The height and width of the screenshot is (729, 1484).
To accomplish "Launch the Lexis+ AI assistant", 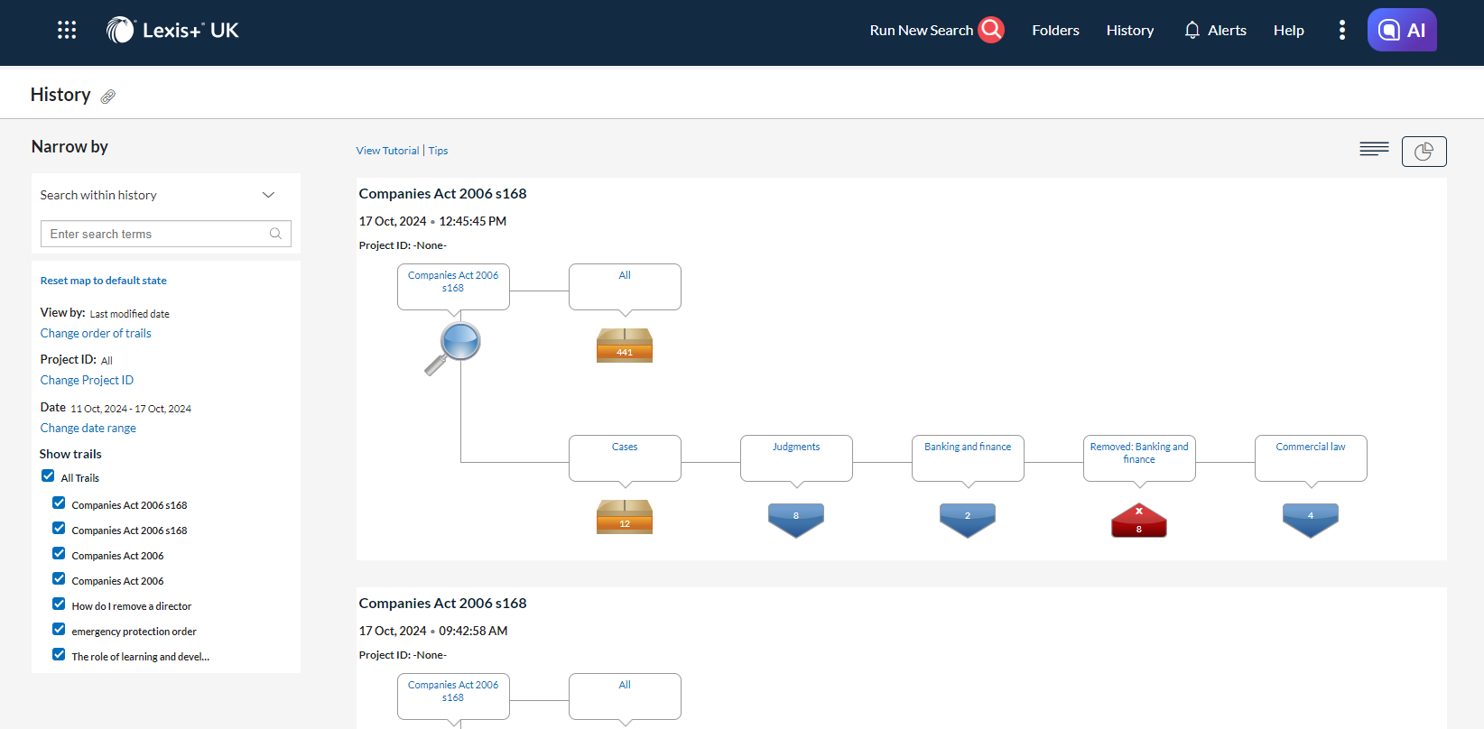I will 1402,30.
